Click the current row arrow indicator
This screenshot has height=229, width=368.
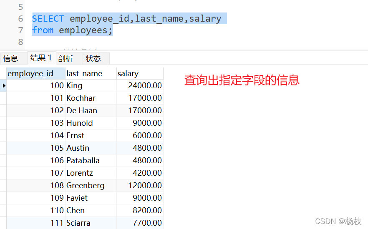4,85
